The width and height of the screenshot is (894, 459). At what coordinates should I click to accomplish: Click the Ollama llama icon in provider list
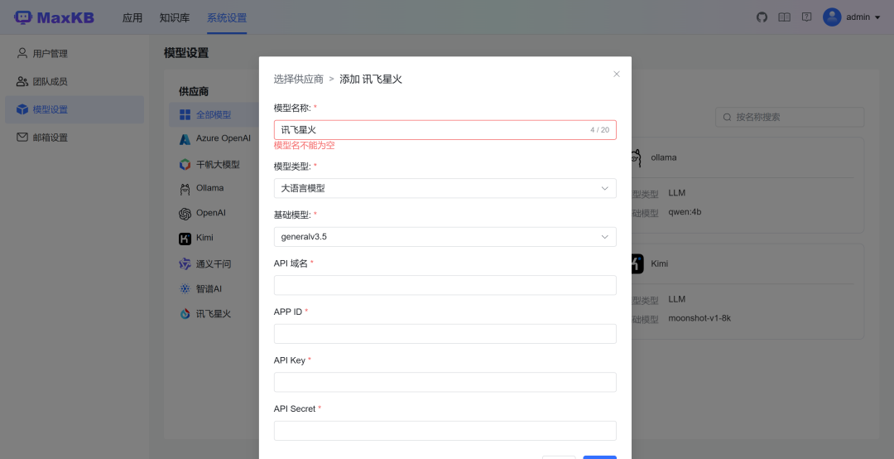point(185,189)
